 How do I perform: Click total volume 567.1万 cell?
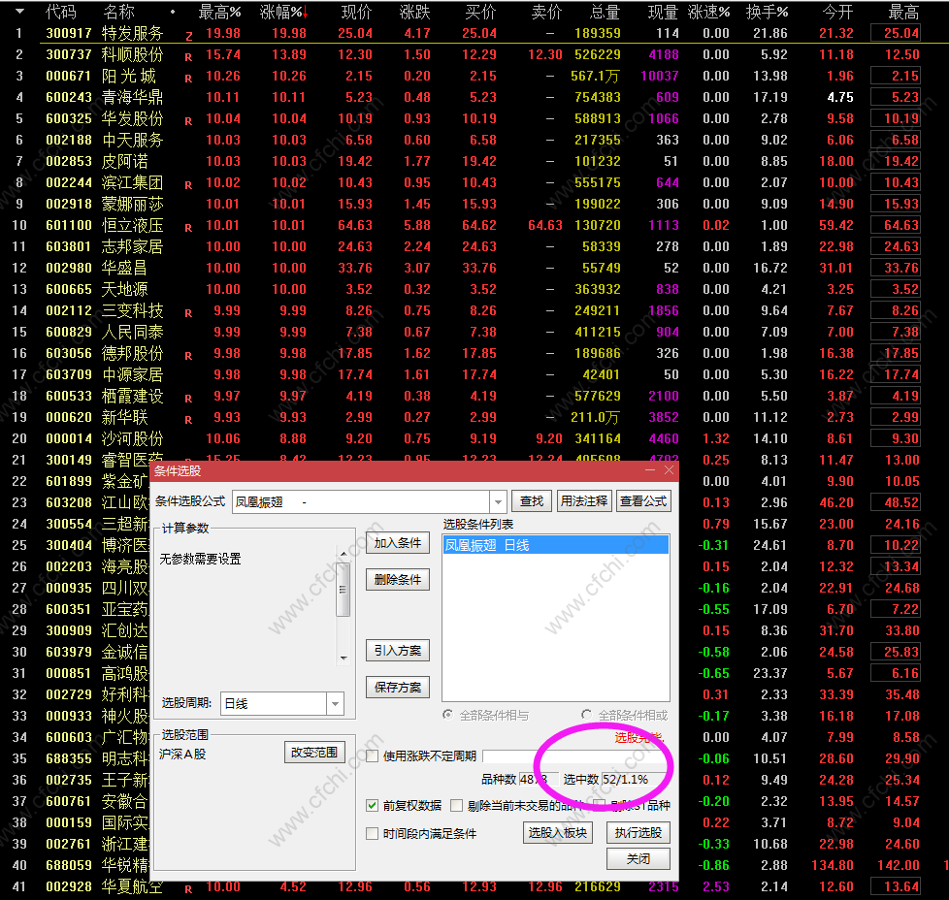click(595, 77)
